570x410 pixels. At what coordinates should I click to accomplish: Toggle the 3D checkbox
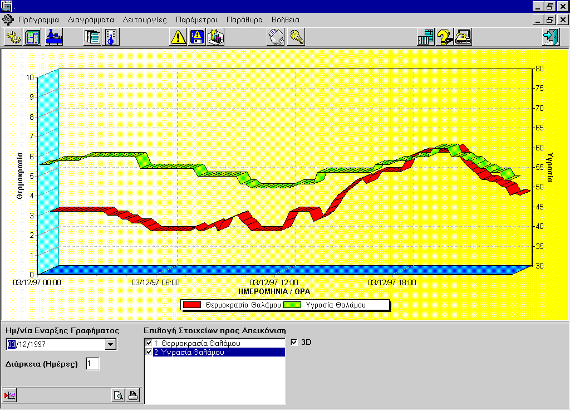point(294,342)
